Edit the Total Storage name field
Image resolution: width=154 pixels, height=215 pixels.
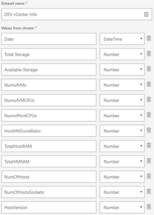click(x=49, y=54)
